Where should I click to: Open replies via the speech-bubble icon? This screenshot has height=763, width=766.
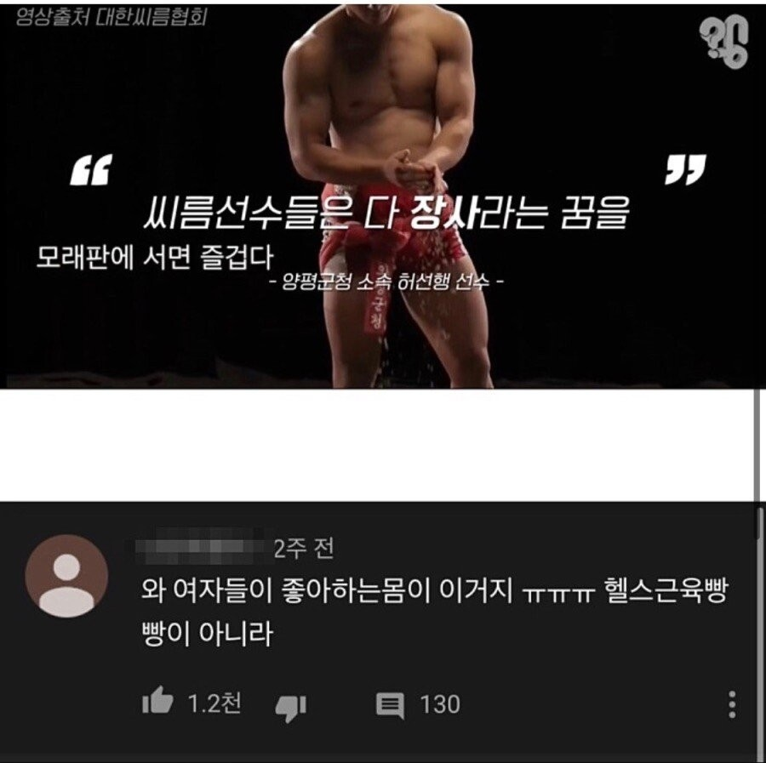390,706
